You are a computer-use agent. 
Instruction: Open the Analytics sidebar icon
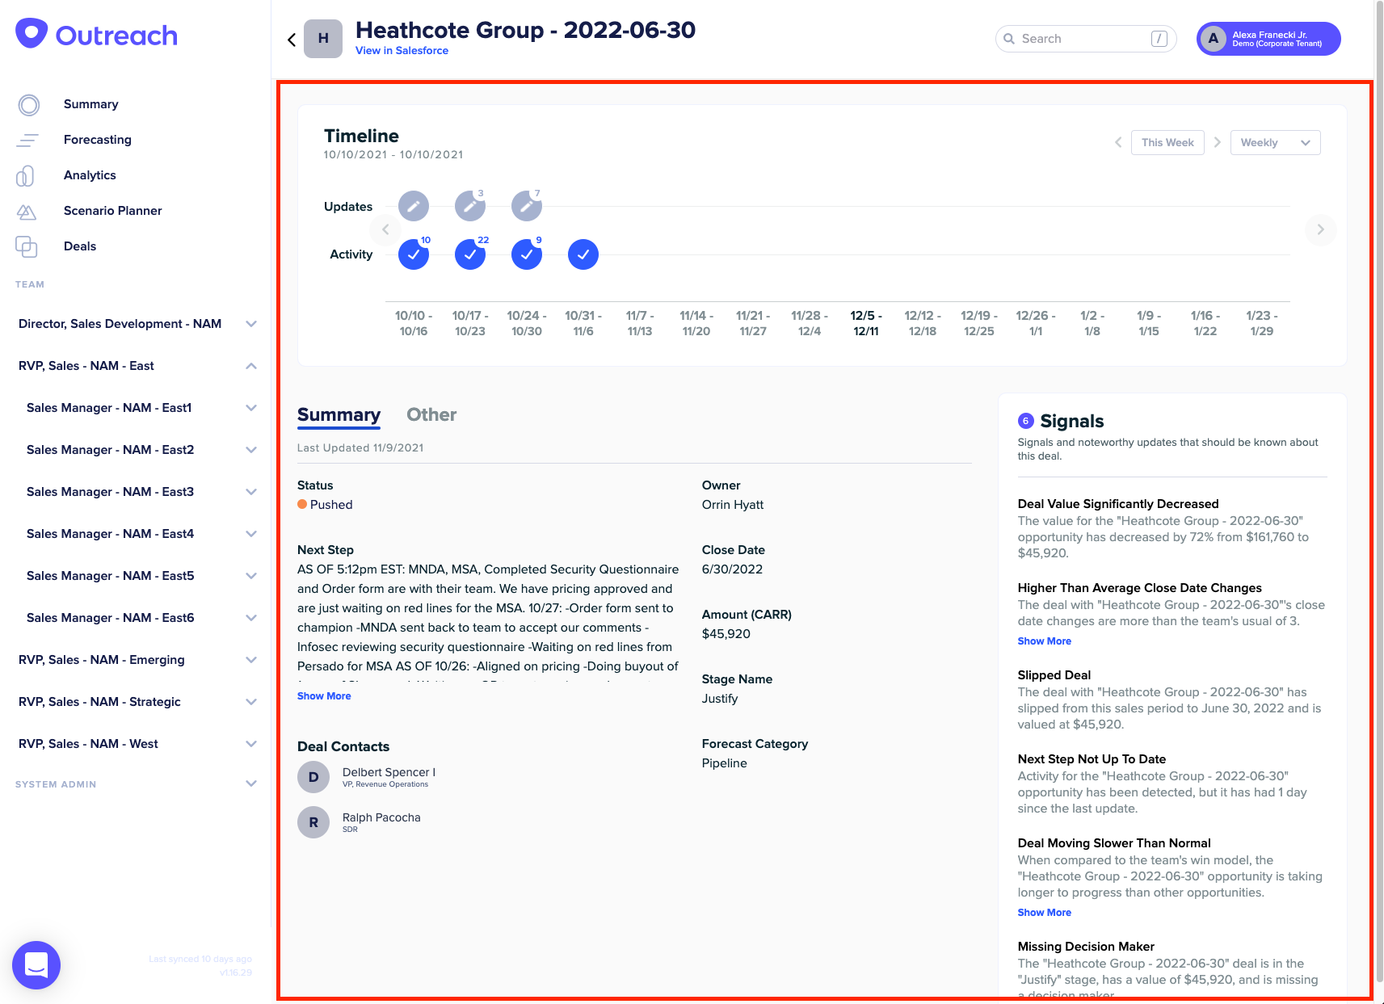point(26,175)
